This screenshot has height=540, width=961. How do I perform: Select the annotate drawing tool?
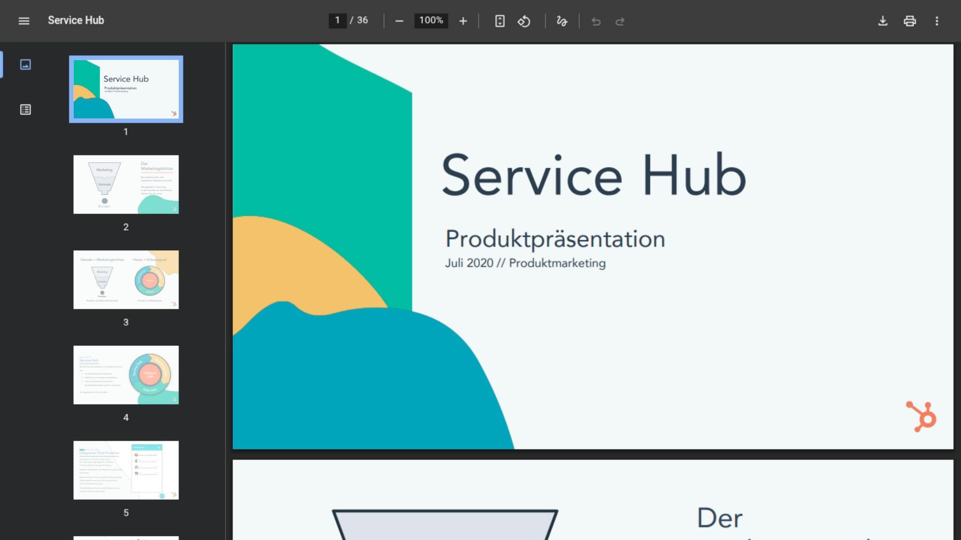(x=562, y=21)
